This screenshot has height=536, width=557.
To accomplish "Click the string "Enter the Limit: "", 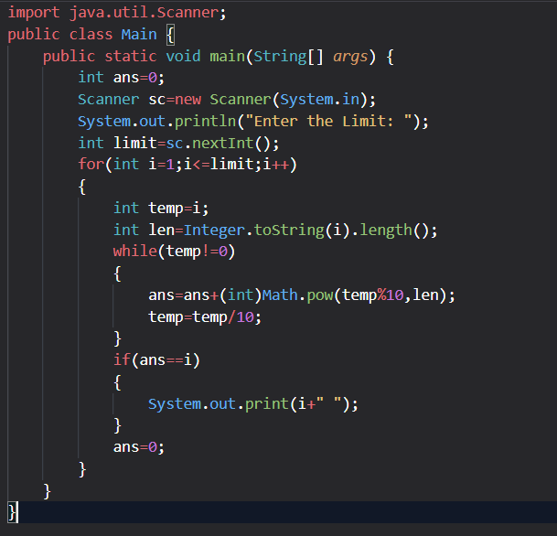I will pyautogui.click(x=328, y=122).
